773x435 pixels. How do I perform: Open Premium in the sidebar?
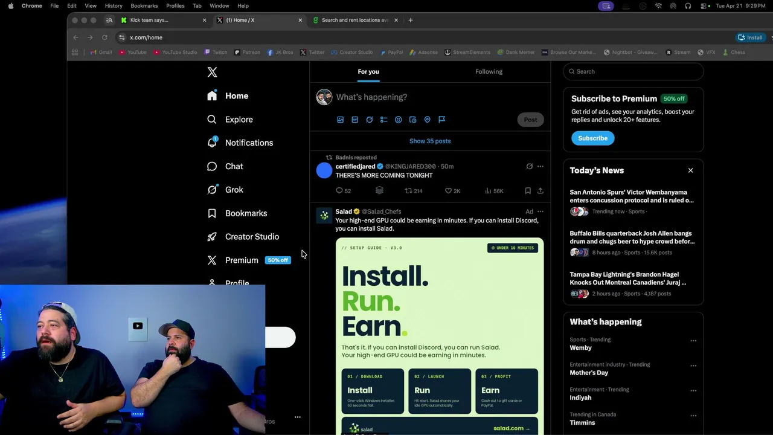tap(249, 260)
